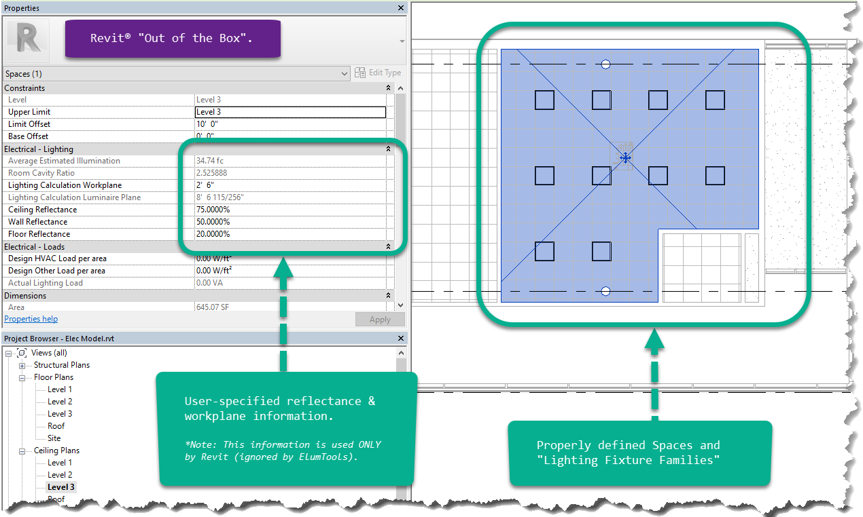Screen dimensions: 863x517
Task: Open Level 1 under Ceiling Plans
Action: point(60,463)
